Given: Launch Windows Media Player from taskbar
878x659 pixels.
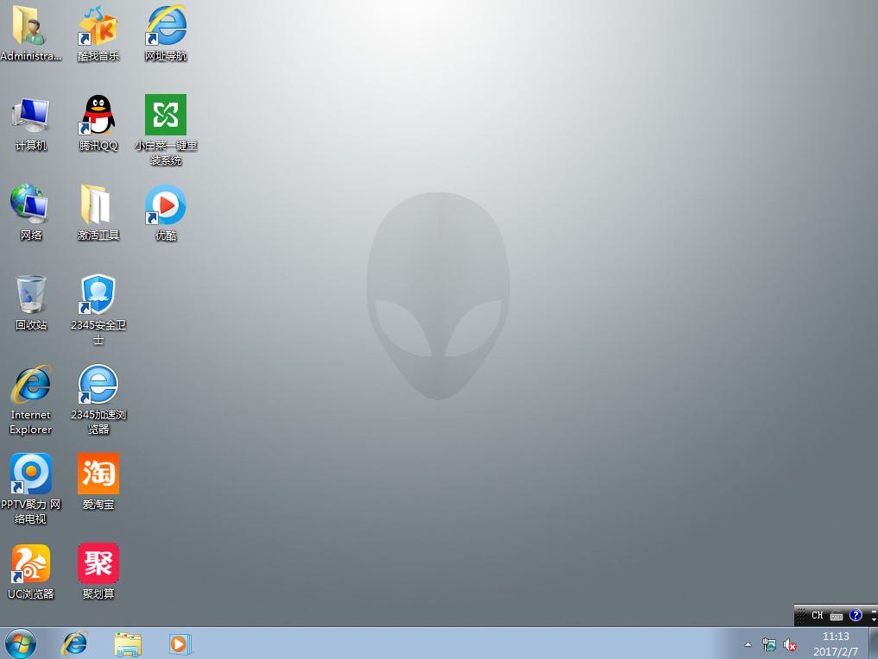Looking at the screenshot, I should point(180,644).
